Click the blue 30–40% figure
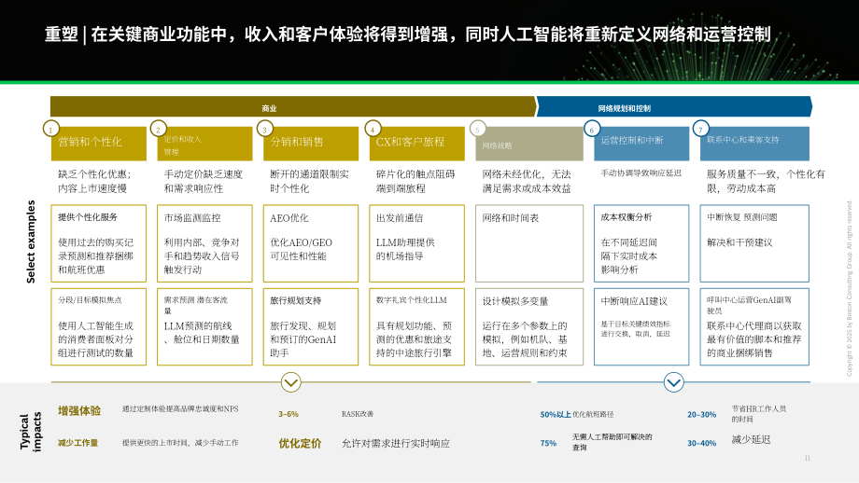Screen dimensions: 859x483 (702, 443)
